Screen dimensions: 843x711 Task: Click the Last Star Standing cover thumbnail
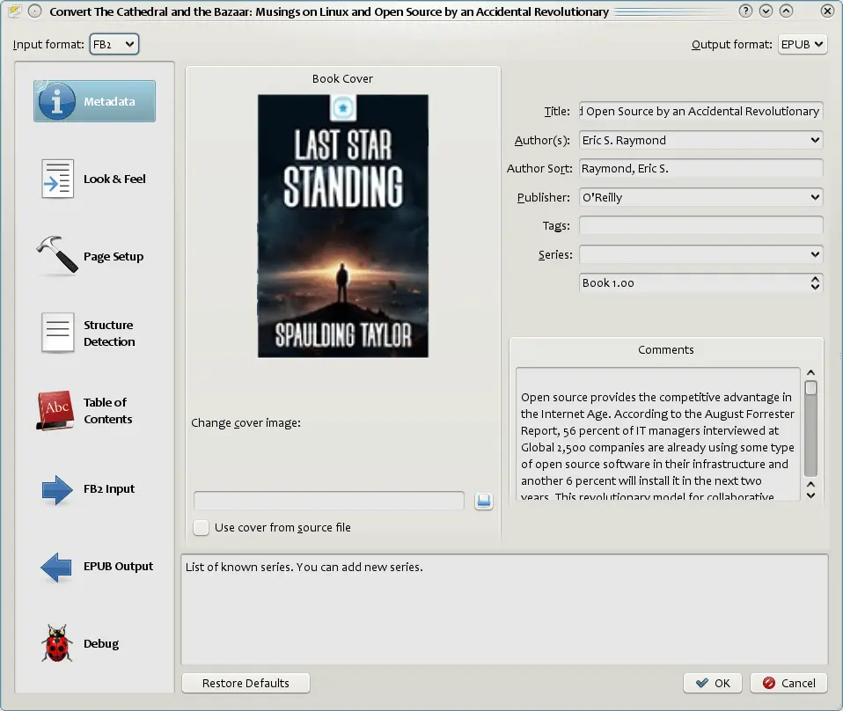coord(343,226)
